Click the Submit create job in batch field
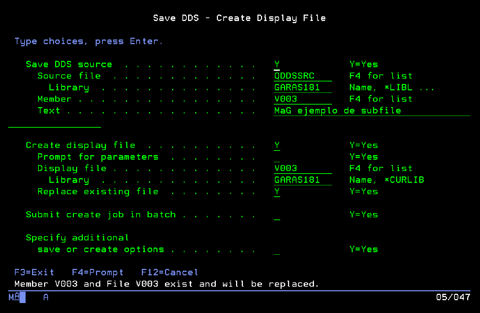Image resolution: width=480 pixels, height=313 pixels. 277,214
